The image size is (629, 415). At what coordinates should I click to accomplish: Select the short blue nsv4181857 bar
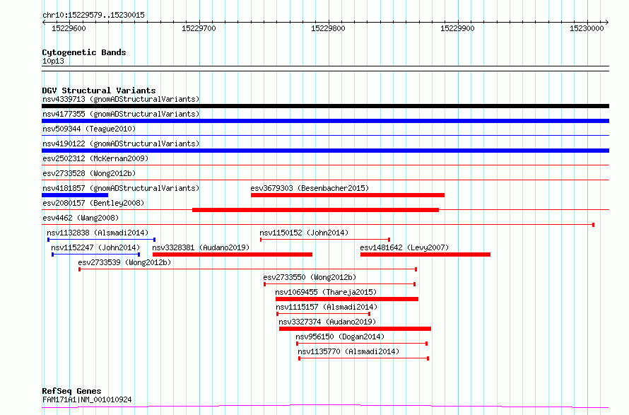click(75, 195)
